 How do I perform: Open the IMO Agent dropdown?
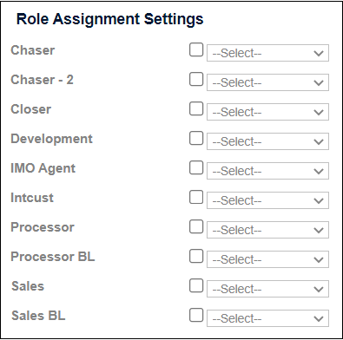click(267, 171)
